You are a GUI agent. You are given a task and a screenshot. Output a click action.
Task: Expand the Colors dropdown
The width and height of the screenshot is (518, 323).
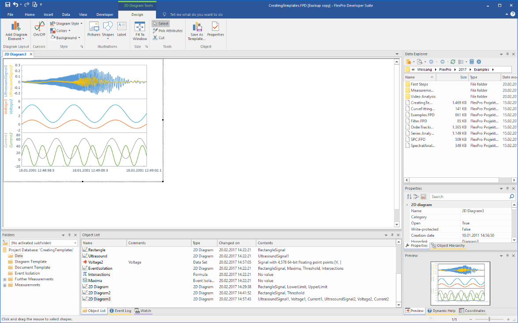click(x=62, y=31)
